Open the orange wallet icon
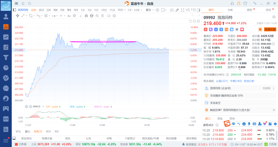The height and width of the screenshot is (147, 278). tap(239, 3)
